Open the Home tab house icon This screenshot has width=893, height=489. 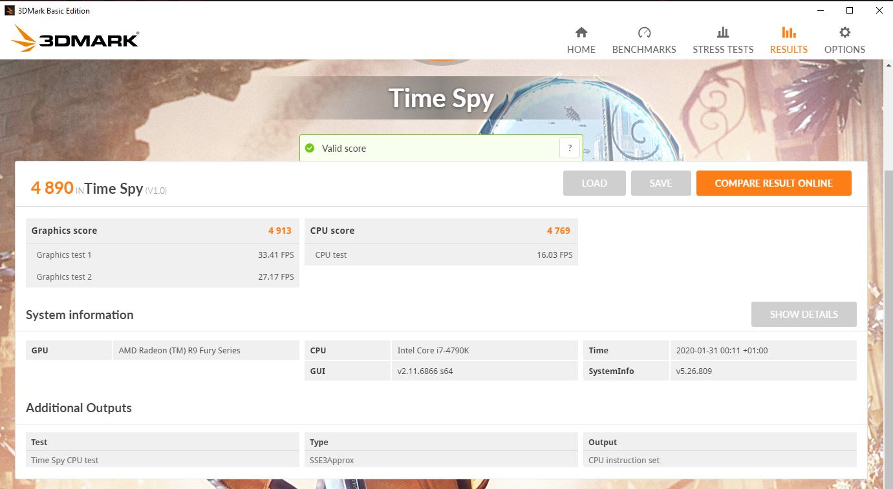(x=581, y=32)
